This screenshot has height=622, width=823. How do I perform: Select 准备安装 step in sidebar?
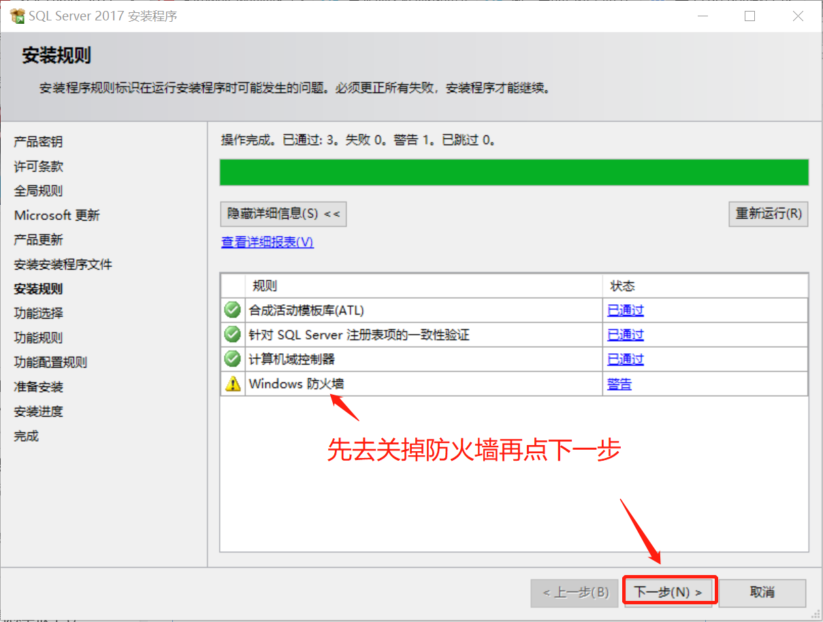pos(38,387)
